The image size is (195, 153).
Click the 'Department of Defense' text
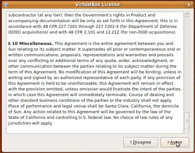pos(152,26)
